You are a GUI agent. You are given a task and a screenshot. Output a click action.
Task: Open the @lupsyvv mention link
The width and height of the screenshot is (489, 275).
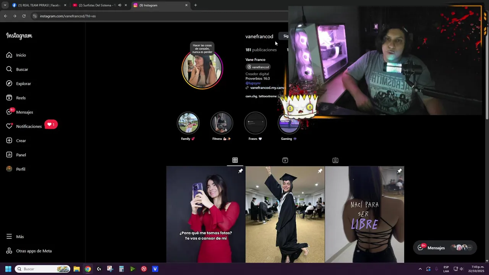(253, 83)
